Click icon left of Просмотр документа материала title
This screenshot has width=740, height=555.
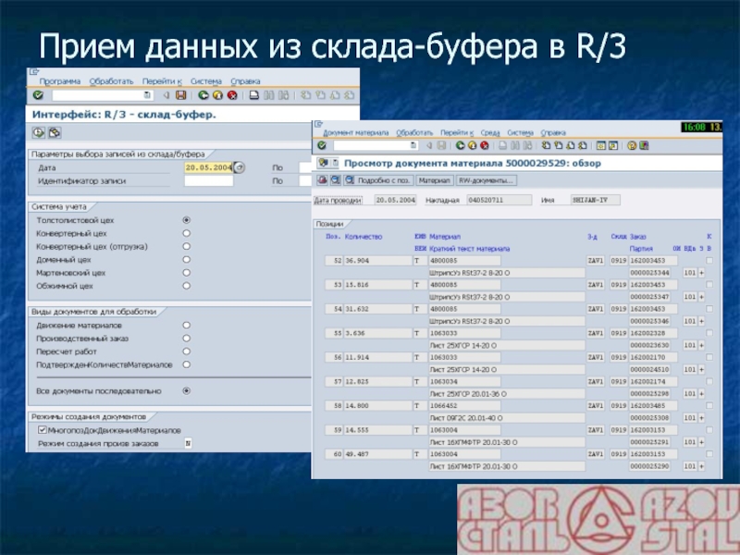(323, 164)
